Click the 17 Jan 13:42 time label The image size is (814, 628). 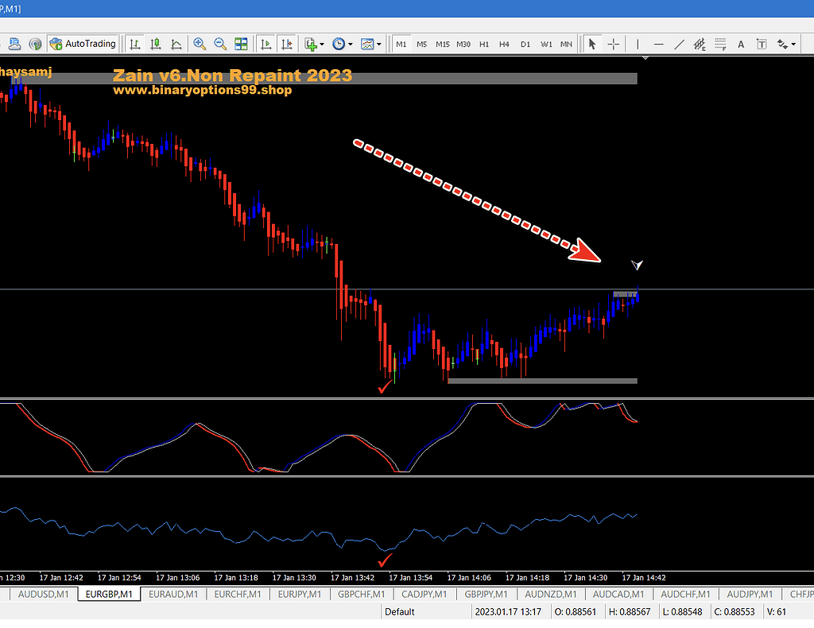click(x=352, y=578)
